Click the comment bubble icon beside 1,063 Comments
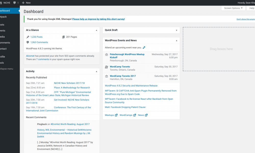 pos(28,42)
